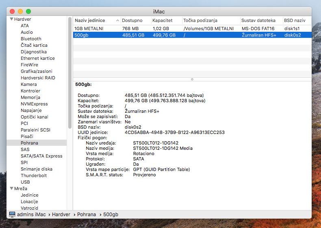Click the green zoom window button
Screen dimensions: 321x228
[x=28, y=11]
